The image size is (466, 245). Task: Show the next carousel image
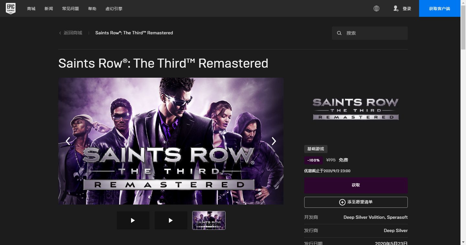tap(274, 141)
